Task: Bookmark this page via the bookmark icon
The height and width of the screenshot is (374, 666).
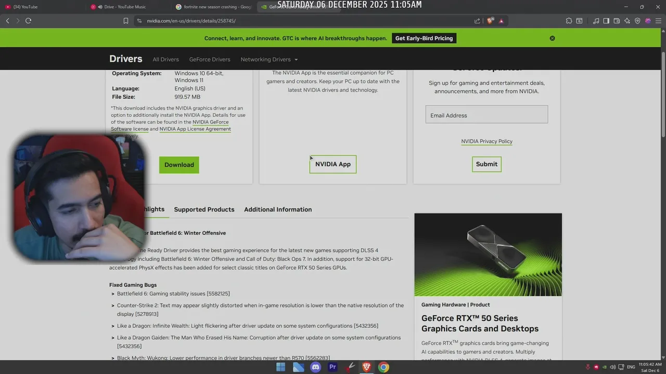Action: coord(126,21)
